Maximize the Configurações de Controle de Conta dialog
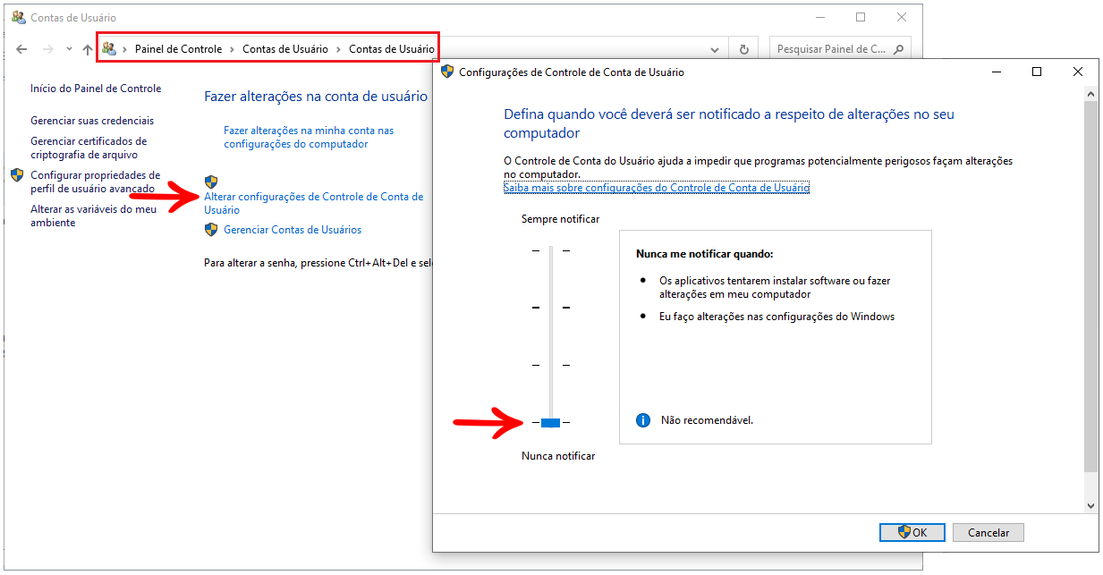This screenshot has width=1103, height=575. [x=1037, y=72]
